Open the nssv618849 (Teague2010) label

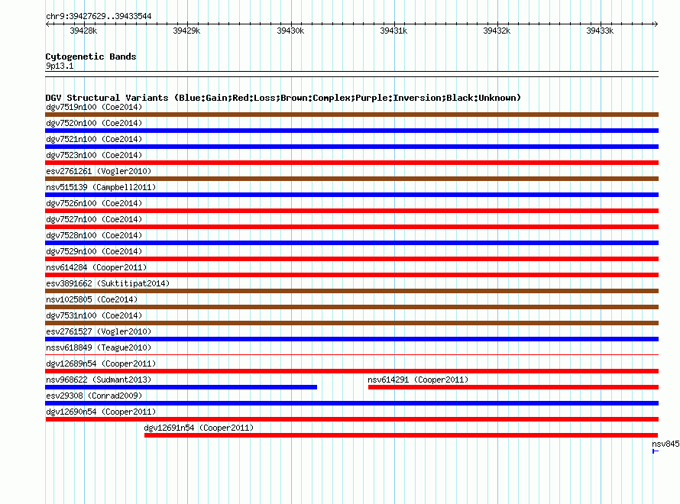(99, 347)
